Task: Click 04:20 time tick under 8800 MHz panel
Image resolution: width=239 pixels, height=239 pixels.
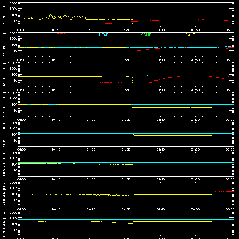Action: pos(91,209)
